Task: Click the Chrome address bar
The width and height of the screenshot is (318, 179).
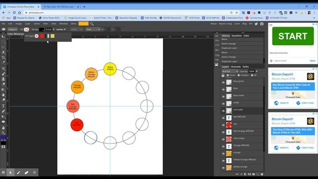Action: (128, 12)
